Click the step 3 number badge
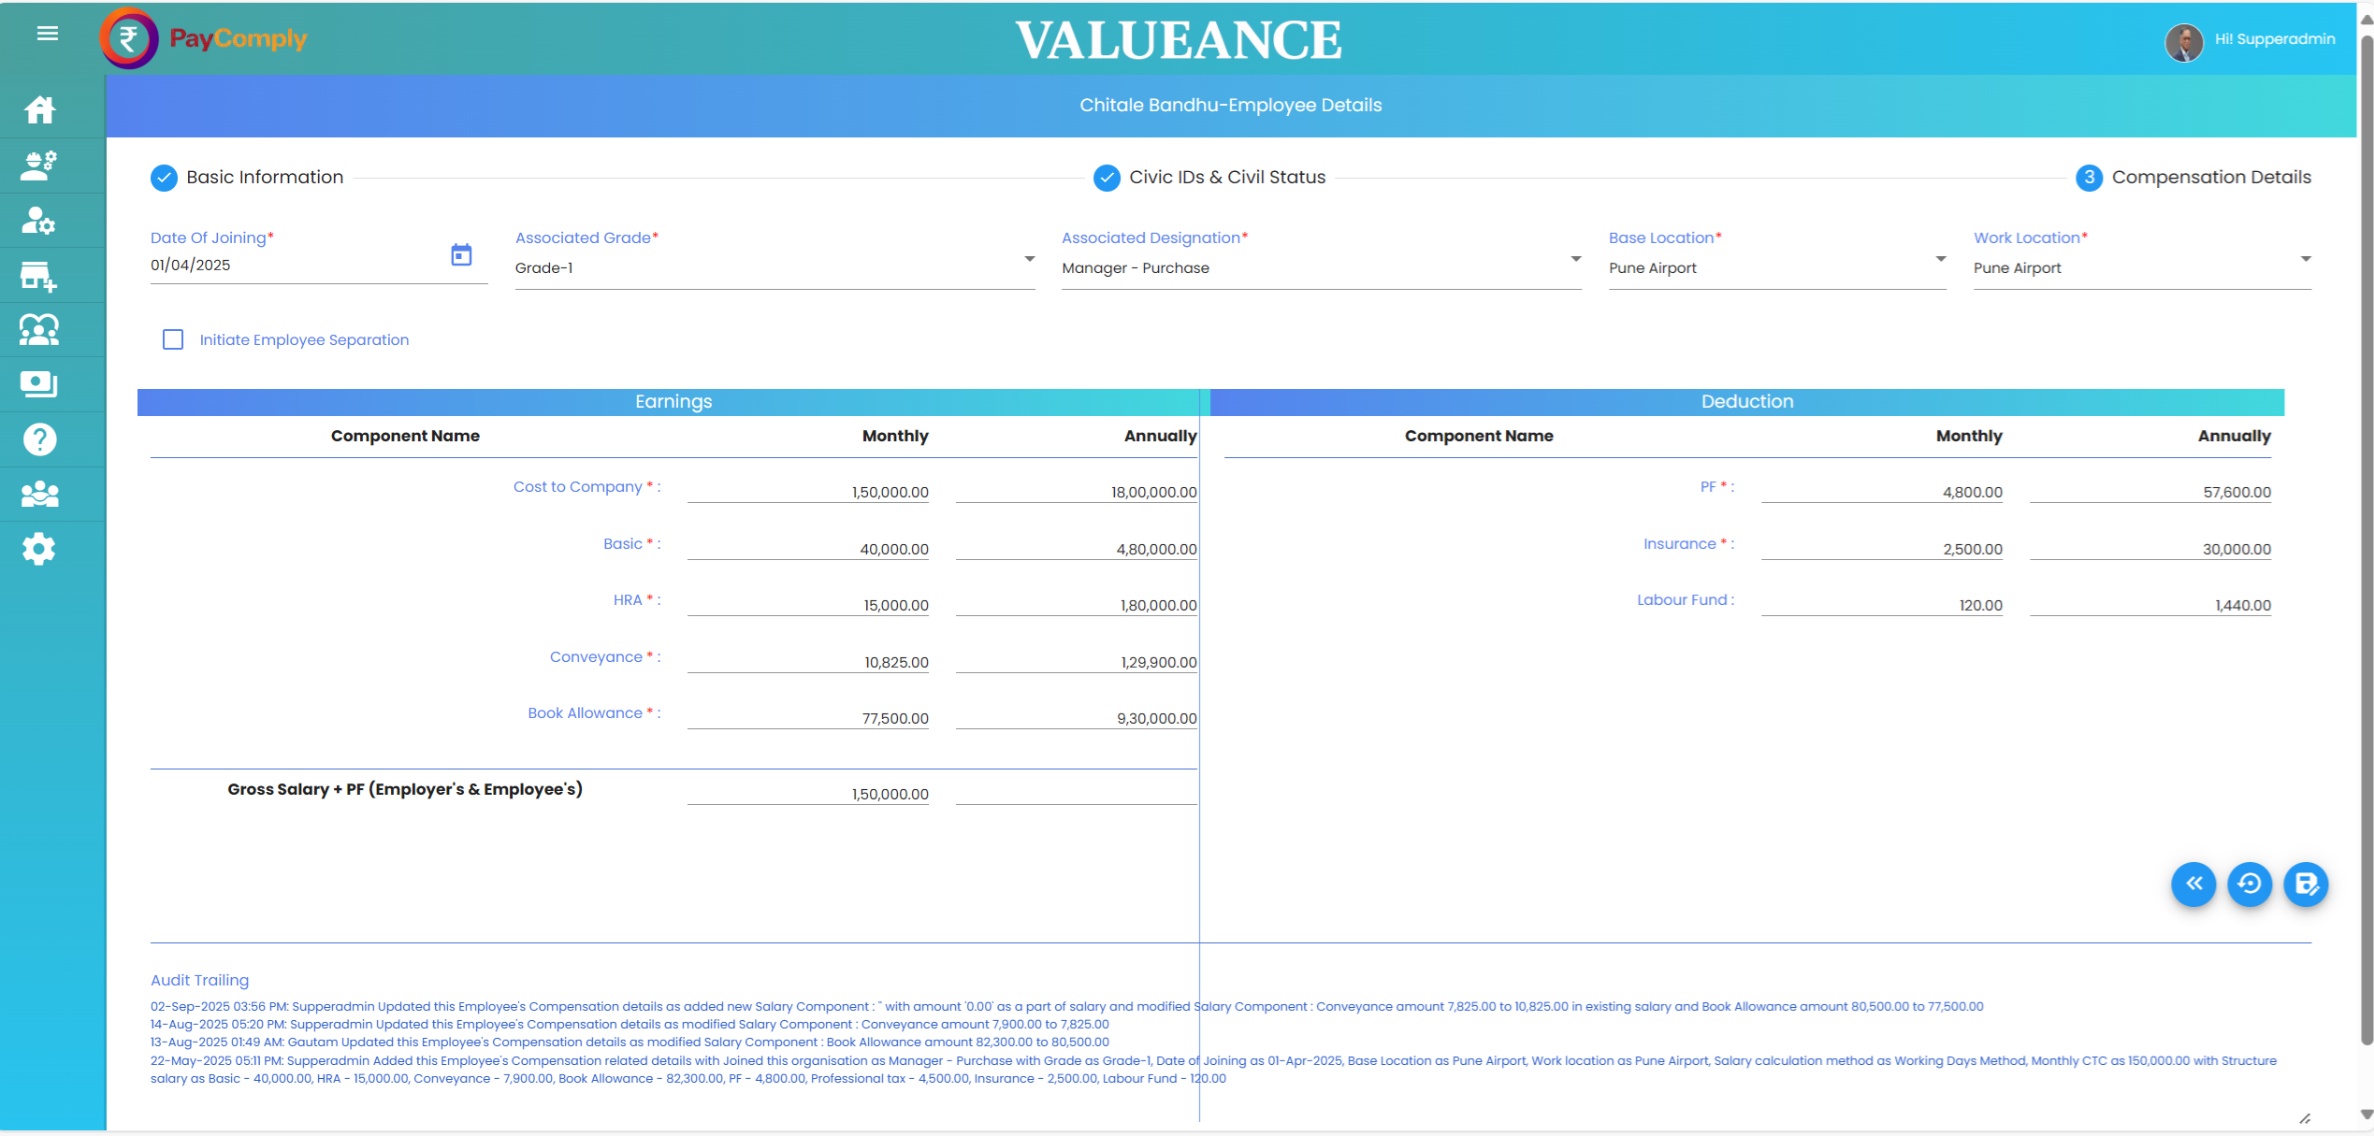Screen dimensions: 2374x1136 2089,178
